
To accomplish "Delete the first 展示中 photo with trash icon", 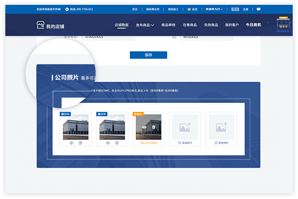I will [80, 143].
